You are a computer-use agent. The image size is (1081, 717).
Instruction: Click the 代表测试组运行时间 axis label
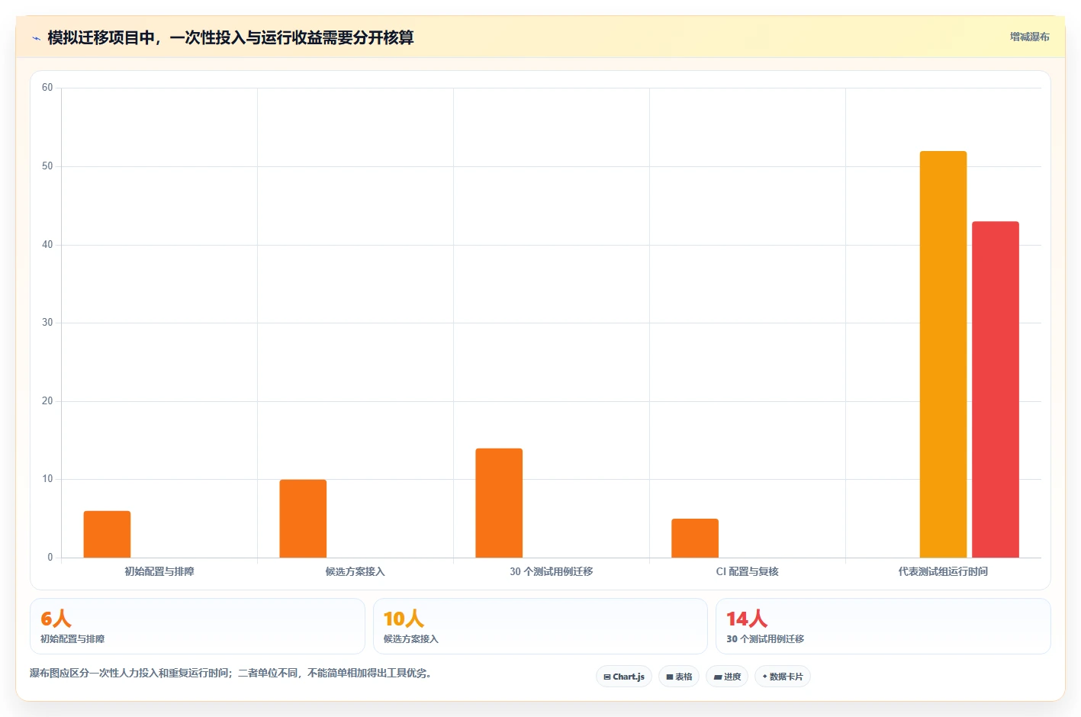point(943,571)
